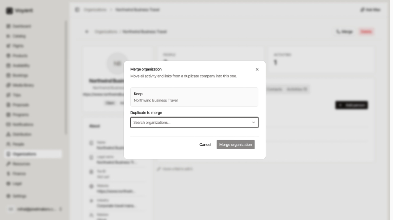Click the "Move all activity and links" description
The height and width of the screenshot is (220, 393).
click(x=183, y=76)
